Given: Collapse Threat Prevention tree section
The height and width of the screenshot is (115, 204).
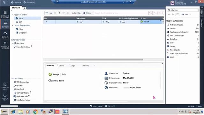Looking at the screenshot, I should tap(12, 26).
